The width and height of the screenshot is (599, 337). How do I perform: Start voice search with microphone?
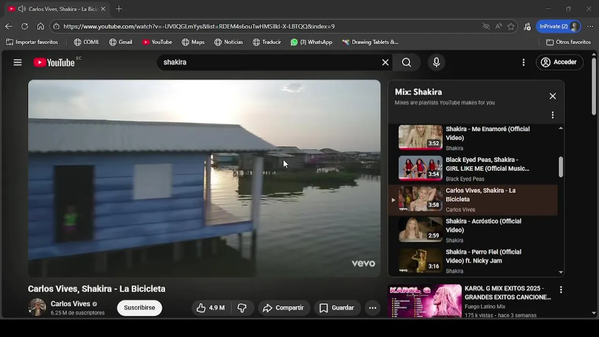pos(436,62)
